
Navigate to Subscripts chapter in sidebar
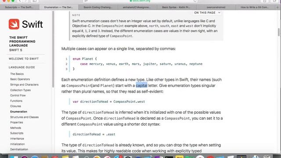17,133
